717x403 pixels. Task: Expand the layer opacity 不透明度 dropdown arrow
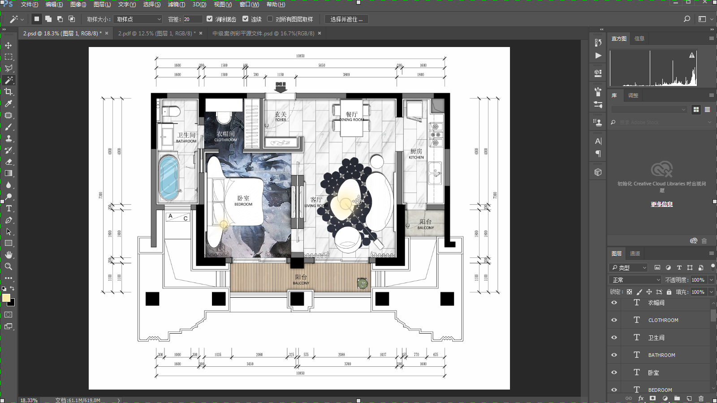click(711, 280)
